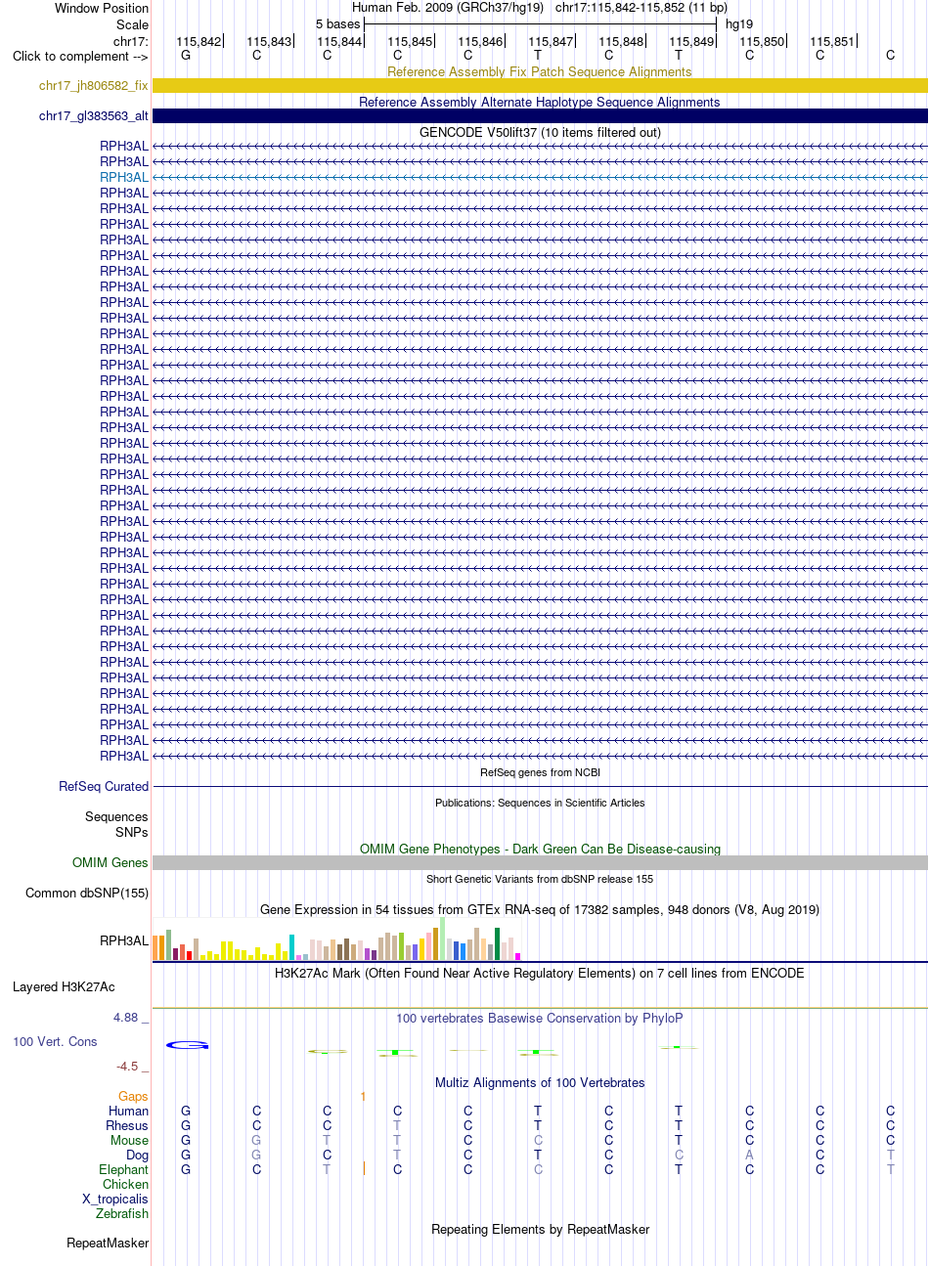
Task: Click the 'Gaps' row label
Action: (x=133, y=1096)
